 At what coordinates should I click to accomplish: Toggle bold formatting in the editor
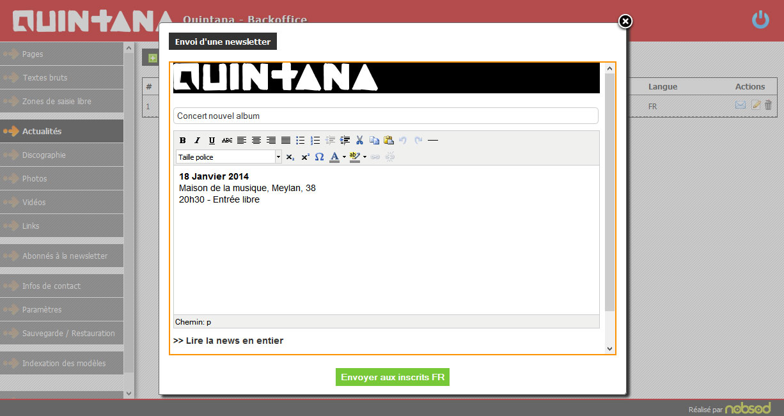183,140
